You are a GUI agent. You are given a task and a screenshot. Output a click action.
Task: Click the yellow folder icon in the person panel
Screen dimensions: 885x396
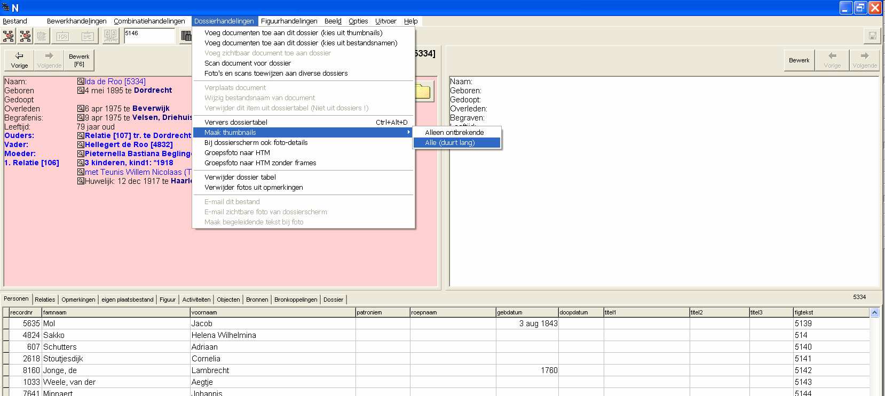(x=423, y=91)
